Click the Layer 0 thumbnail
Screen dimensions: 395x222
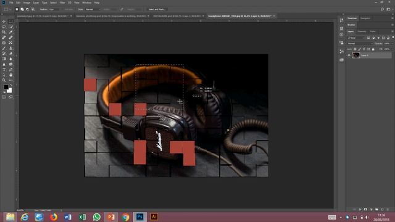coord(356,55)
